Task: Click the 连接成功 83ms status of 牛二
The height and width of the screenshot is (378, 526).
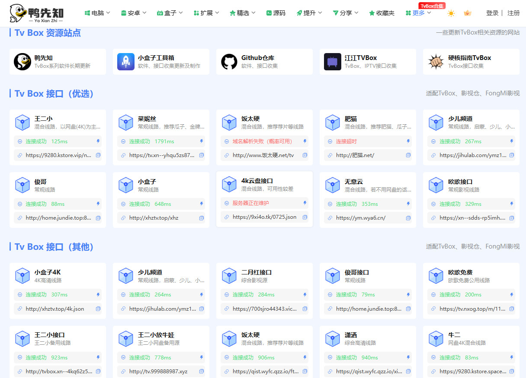Action: click(459, 357)
